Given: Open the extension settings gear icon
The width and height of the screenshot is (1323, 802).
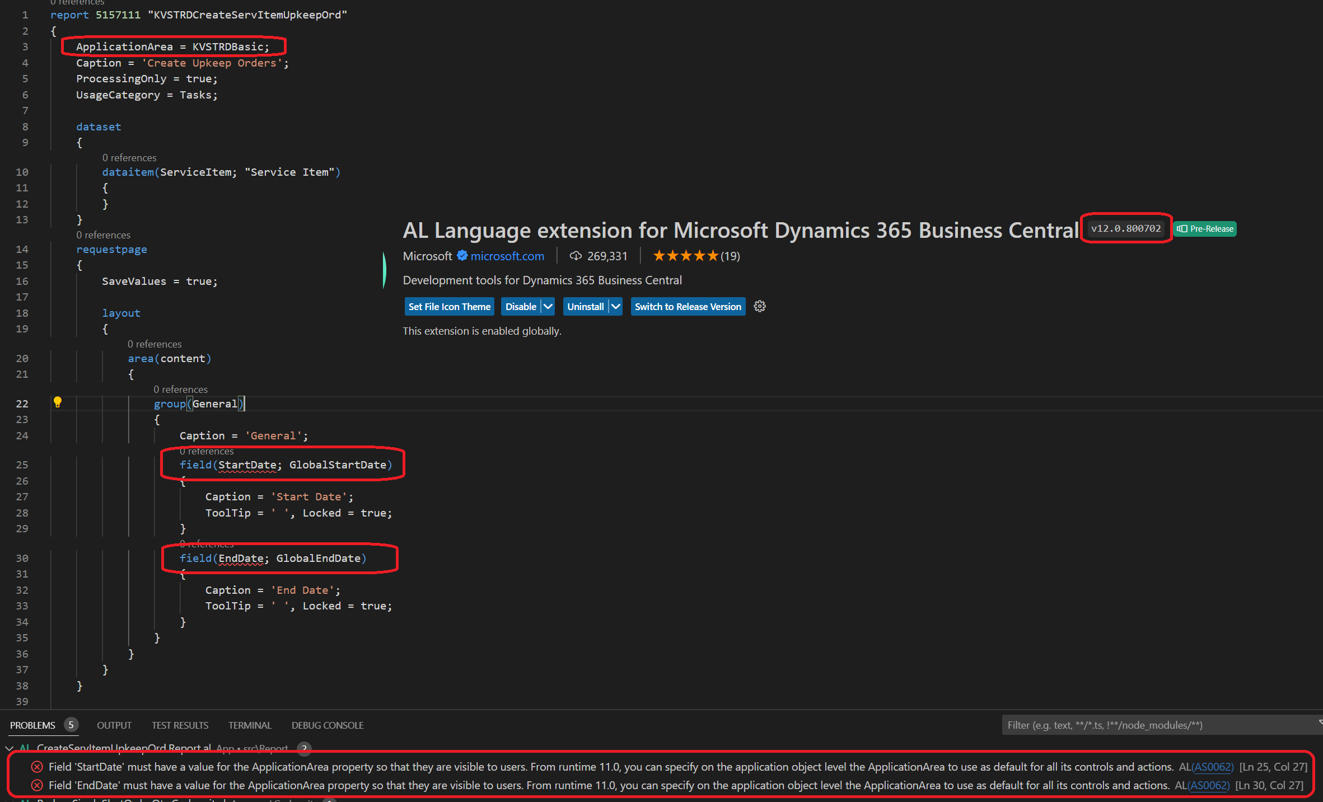Looking at the screenshot, I should point(759,306).
